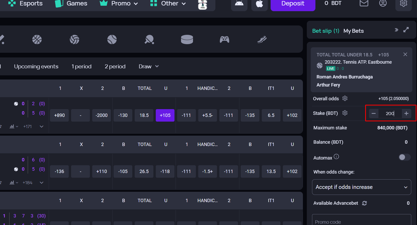This screenshot has width=417, height=225.
Task: Click the 13.5 individual total line
Action: click(271, 171)
